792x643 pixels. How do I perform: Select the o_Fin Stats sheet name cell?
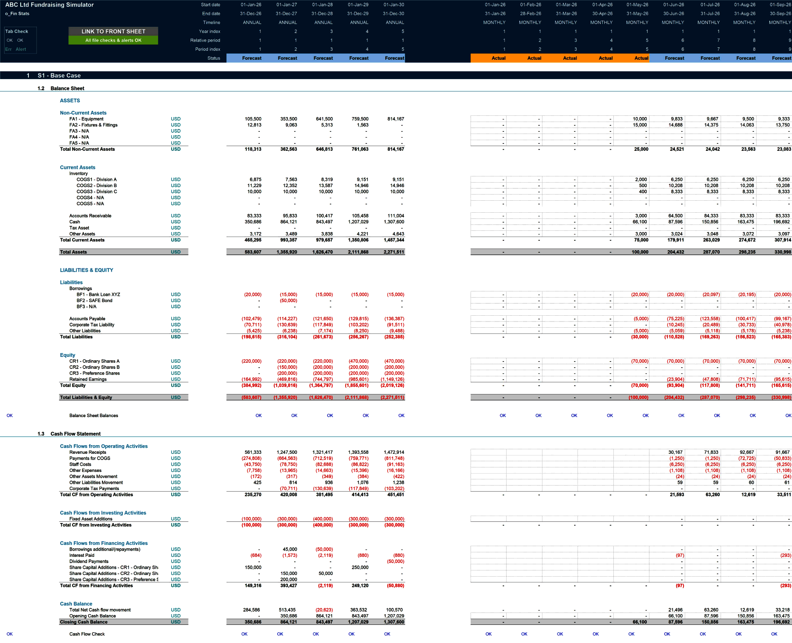click(x=17, y=14)
